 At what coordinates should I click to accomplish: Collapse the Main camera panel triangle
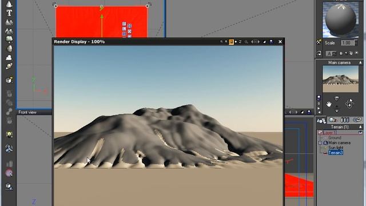(x=360, y=62)
